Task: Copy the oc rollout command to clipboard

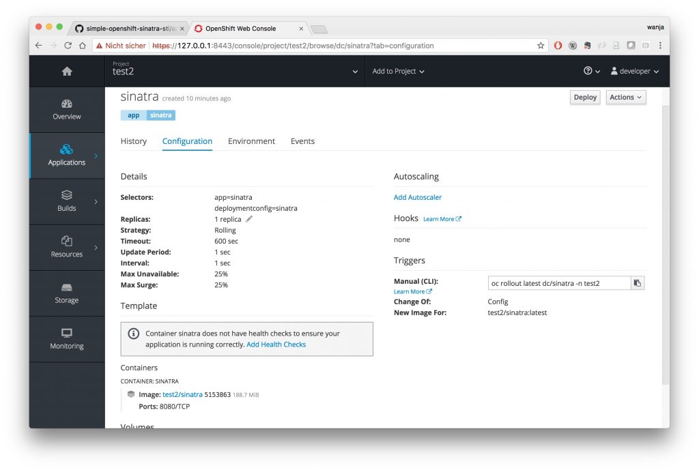Action: coord(638,283)
